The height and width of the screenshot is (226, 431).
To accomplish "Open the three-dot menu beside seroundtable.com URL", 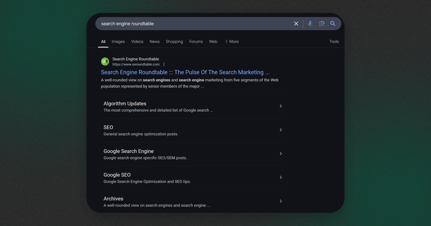I will (x=164, y=65).
